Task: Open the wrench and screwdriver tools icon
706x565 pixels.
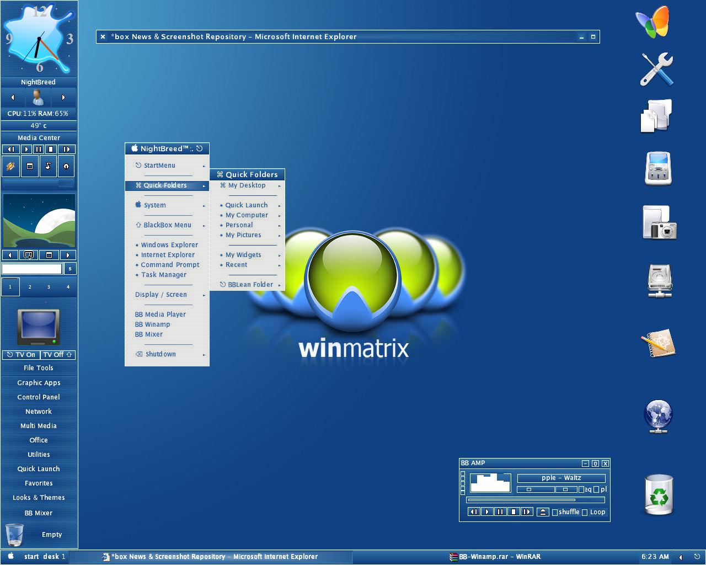Action: [x=656, y=69]
